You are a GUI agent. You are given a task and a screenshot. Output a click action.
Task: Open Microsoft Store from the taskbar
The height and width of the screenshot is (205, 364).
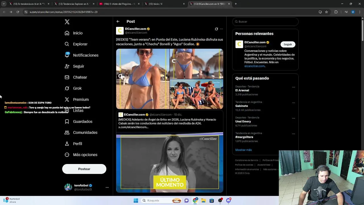212,200
